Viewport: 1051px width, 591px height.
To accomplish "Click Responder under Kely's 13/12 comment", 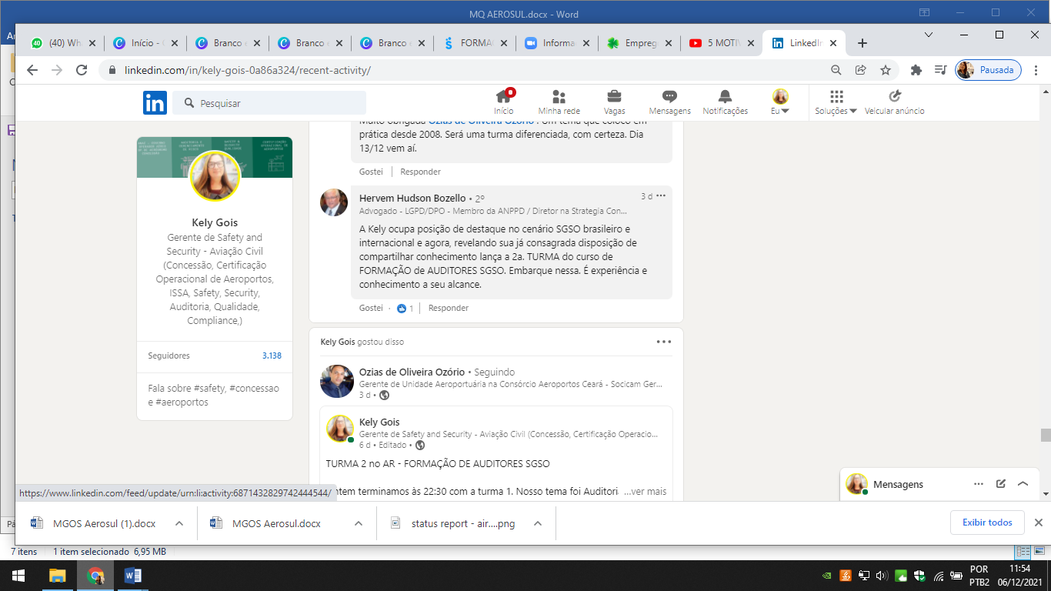I will (x=420, y=172).
